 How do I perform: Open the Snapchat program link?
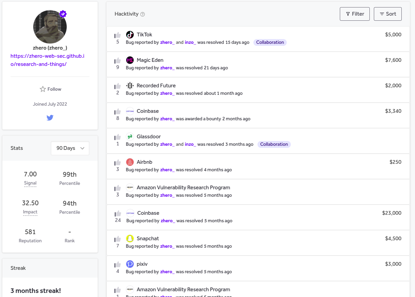pyautogui.click(x=148, y=239)
